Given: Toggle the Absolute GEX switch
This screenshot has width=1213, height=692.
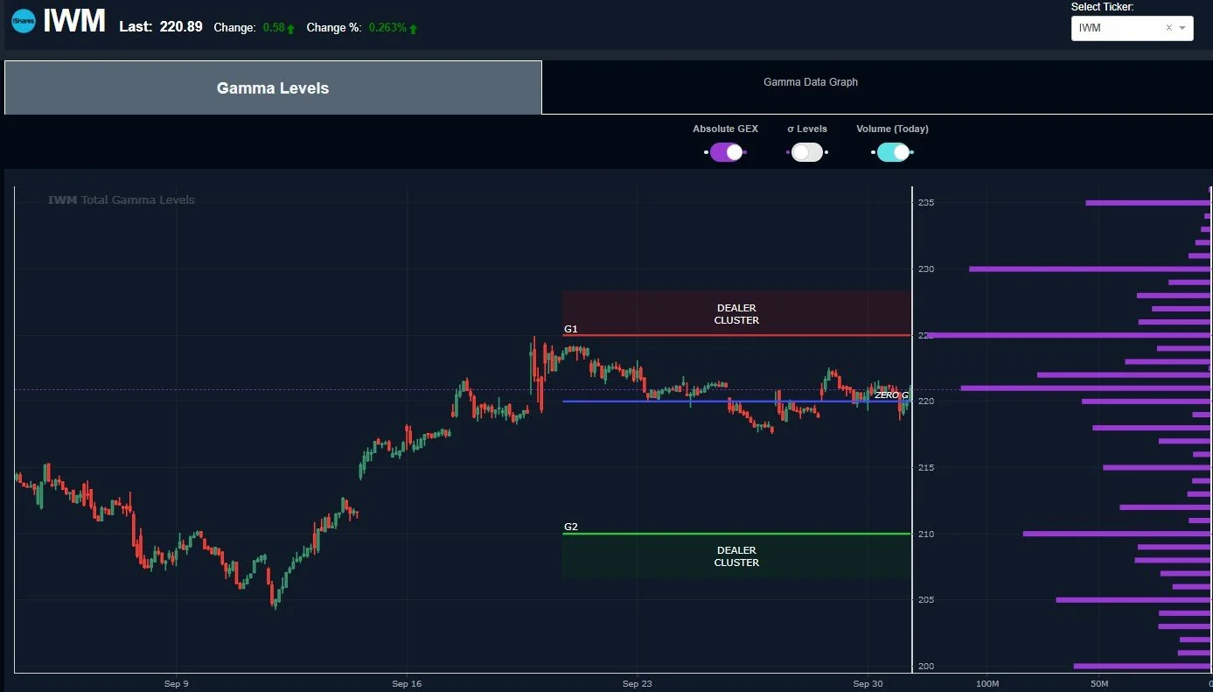Looking at the screenshot, I should 726,152.
